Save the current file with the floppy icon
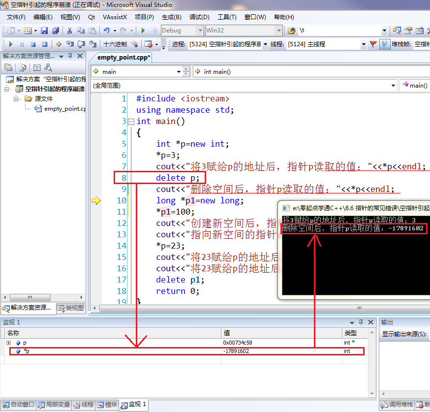Image resolution: width=430 pixels, height=412 pixels. click(44, 31)
